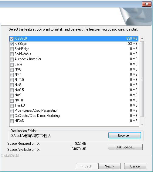The image size is (153, 172).
Task: Click the 34870 MB space available value
Action: (79, 149)
